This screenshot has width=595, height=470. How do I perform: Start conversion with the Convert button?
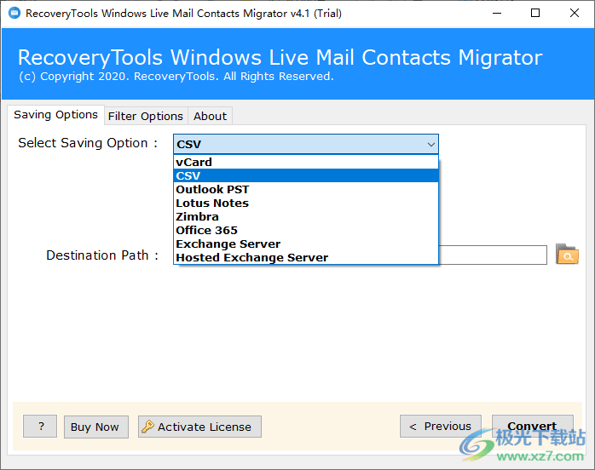(533, 427)
